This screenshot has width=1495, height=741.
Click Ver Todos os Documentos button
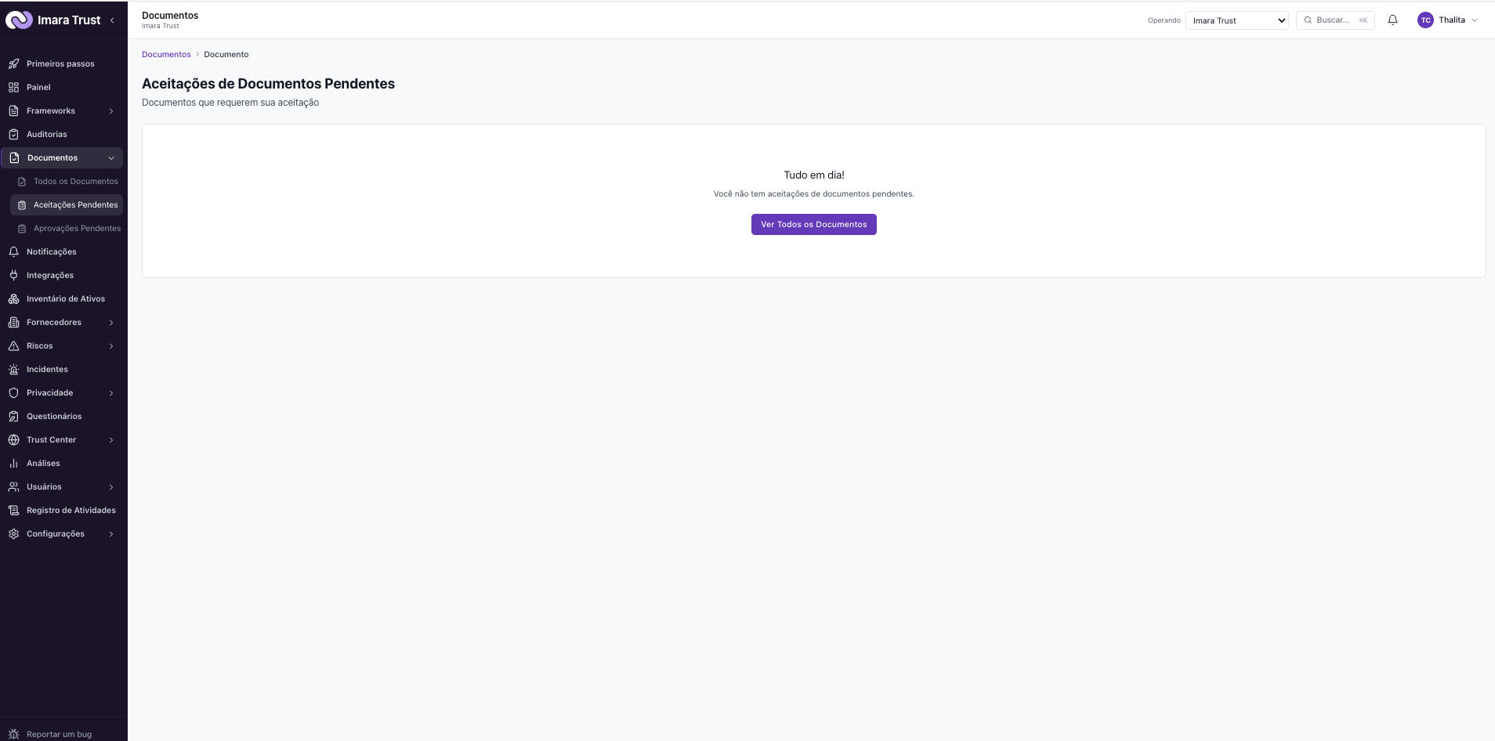(x=813, y=224)
